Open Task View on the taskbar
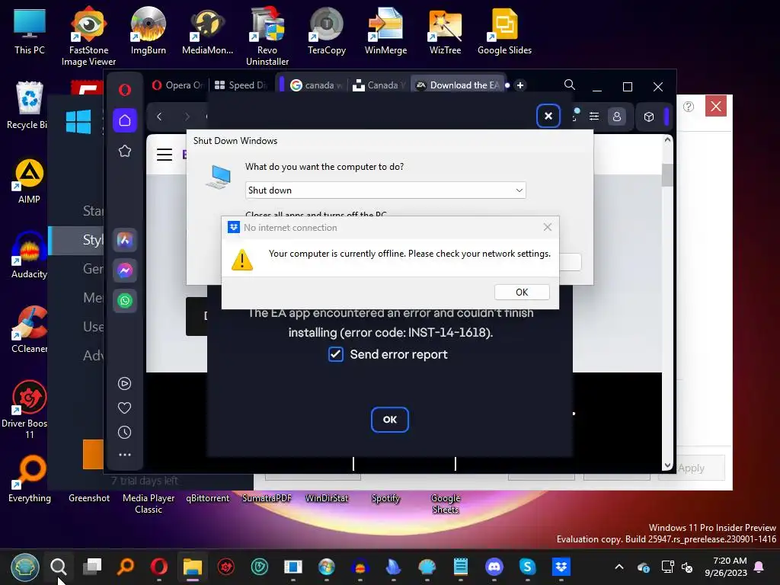780x585 pixels. point(92,566)
